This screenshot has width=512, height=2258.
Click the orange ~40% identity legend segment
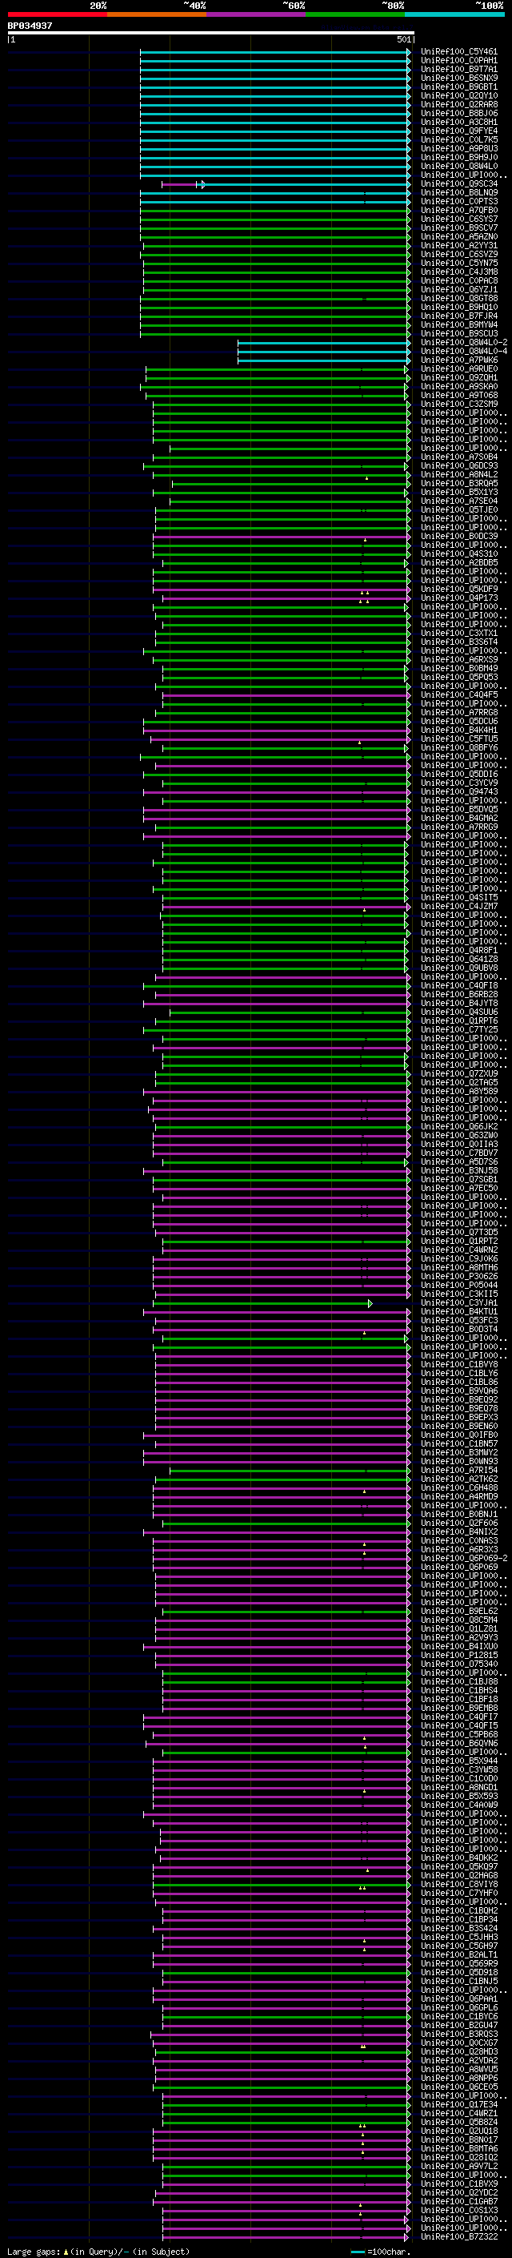[x=157, y=13]
